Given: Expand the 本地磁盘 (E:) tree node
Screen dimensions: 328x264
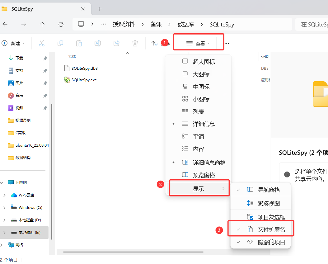Looking at the screenshot, I should click(x=4, y=233).
